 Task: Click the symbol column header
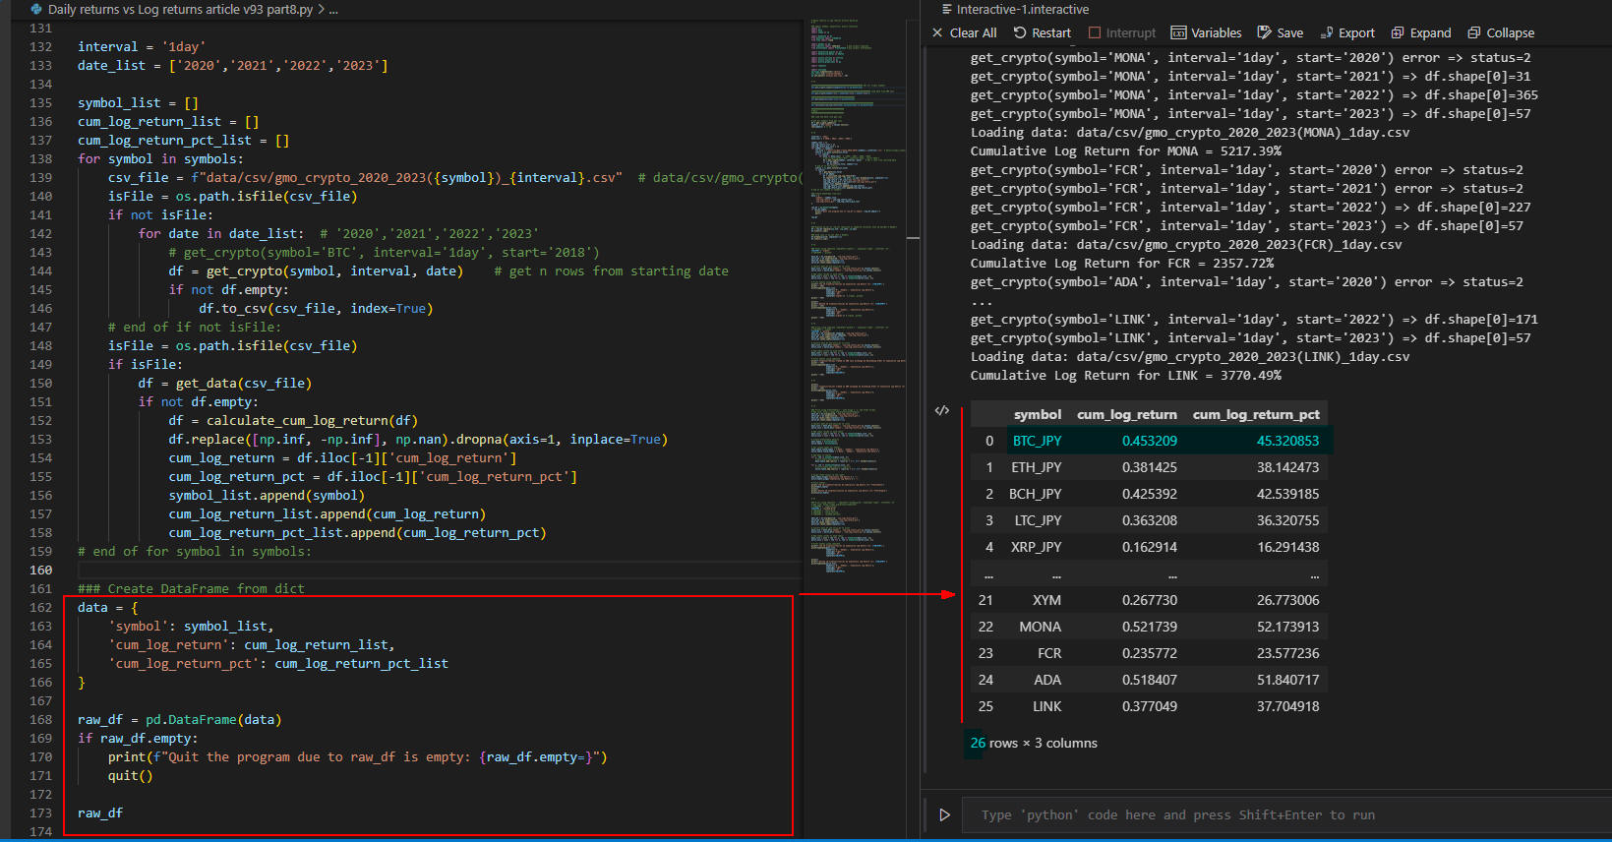[1038, 414]
